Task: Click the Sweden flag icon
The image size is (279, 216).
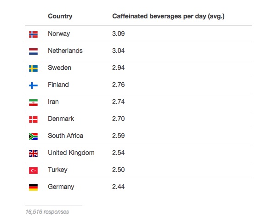Action: [33, 68]
